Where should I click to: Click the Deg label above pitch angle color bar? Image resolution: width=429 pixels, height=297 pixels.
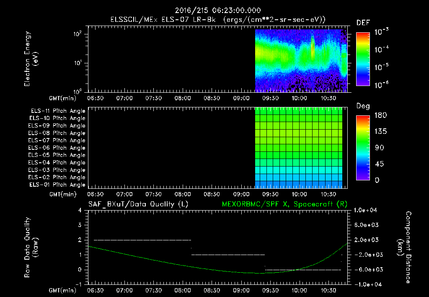click(x=363, y=106)
